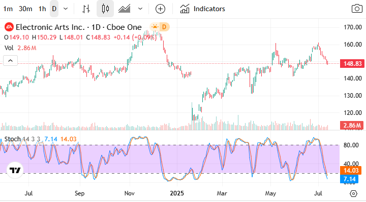Select the bars chart style icon
The image size is (366, 202).
coord(86,9)
